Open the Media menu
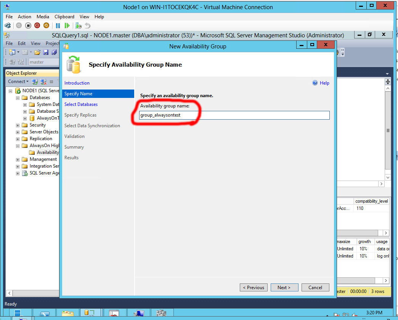 click(x=43, y=17)
